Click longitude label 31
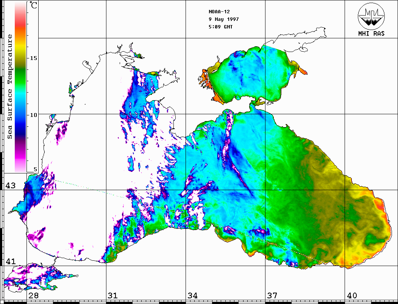 pyautogui.click(x=113, y=296)
